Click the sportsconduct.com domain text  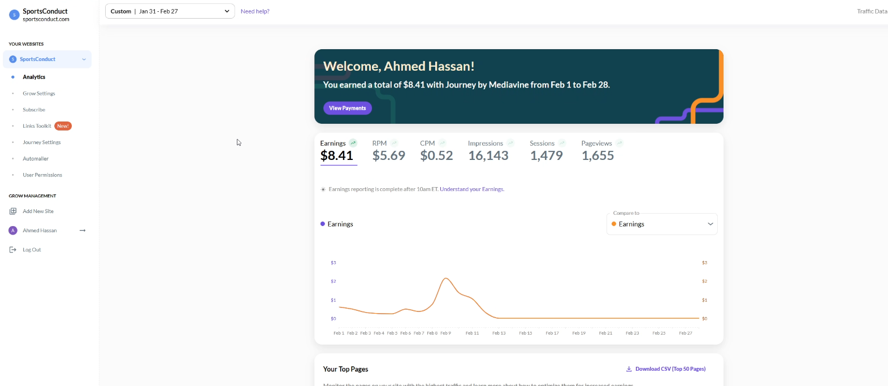click(x=46, y=19)
